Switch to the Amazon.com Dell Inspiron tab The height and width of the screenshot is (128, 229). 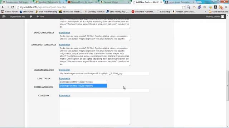click(x=17, y=2)
